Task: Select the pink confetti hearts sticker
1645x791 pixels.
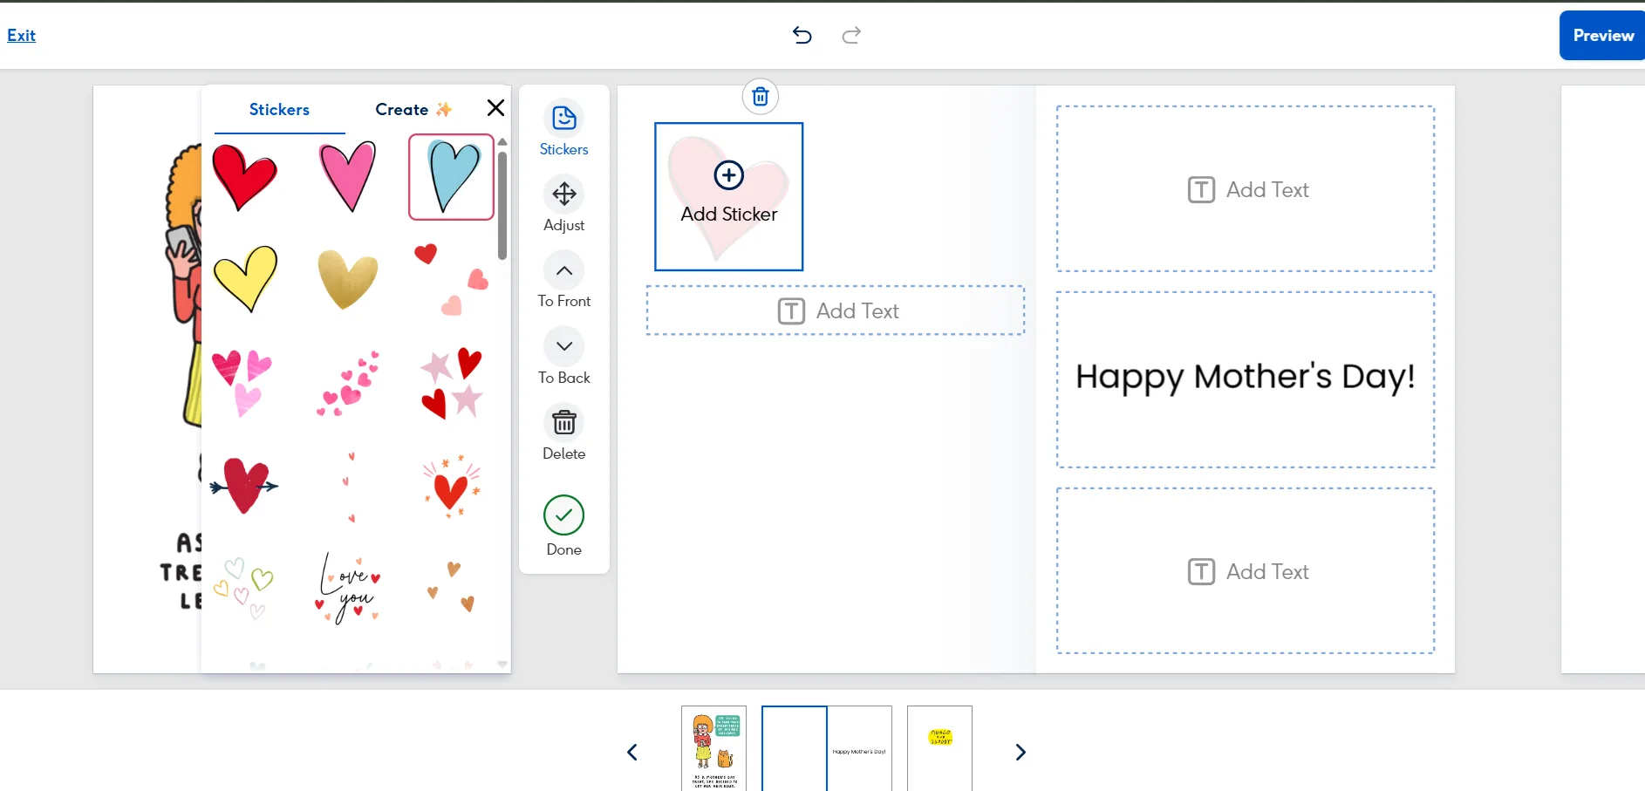Action: coord(348,382)
